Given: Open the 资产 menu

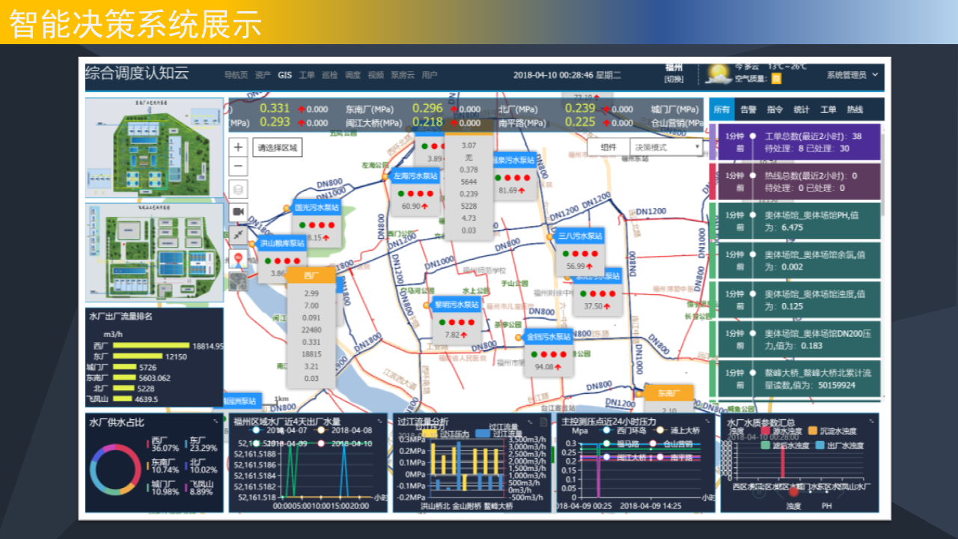Looking at the screenshot, I should [x=263, y=75].
